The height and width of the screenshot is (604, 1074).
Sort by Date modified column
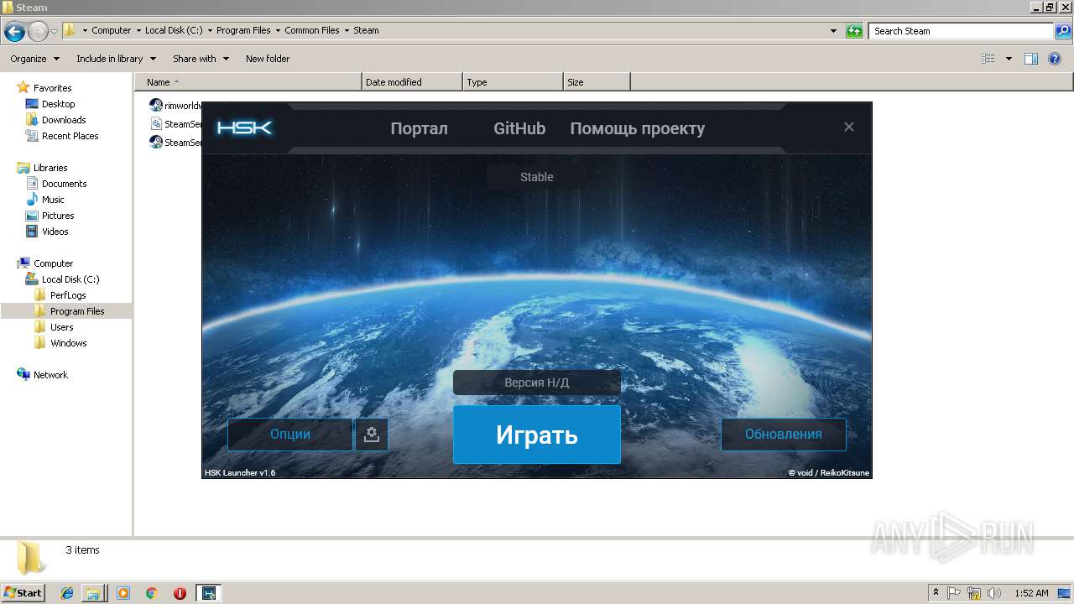[x=412, y=82]
